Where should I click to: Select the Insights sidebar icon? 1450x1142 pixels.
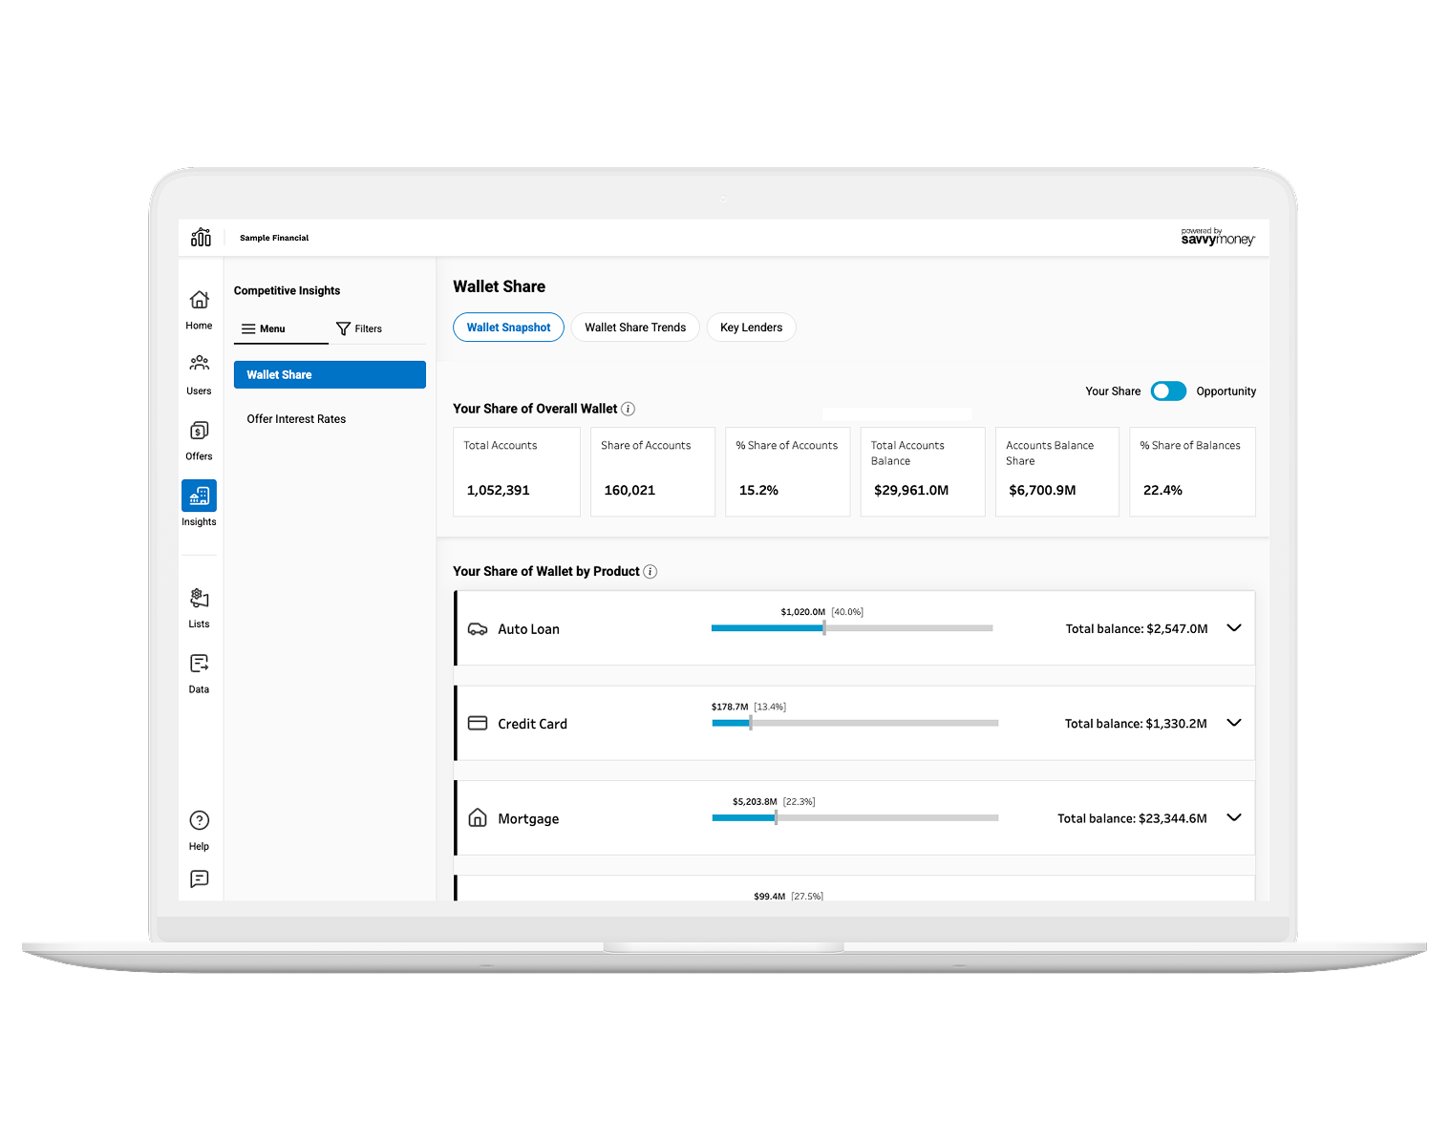click(x=199, y=496)
